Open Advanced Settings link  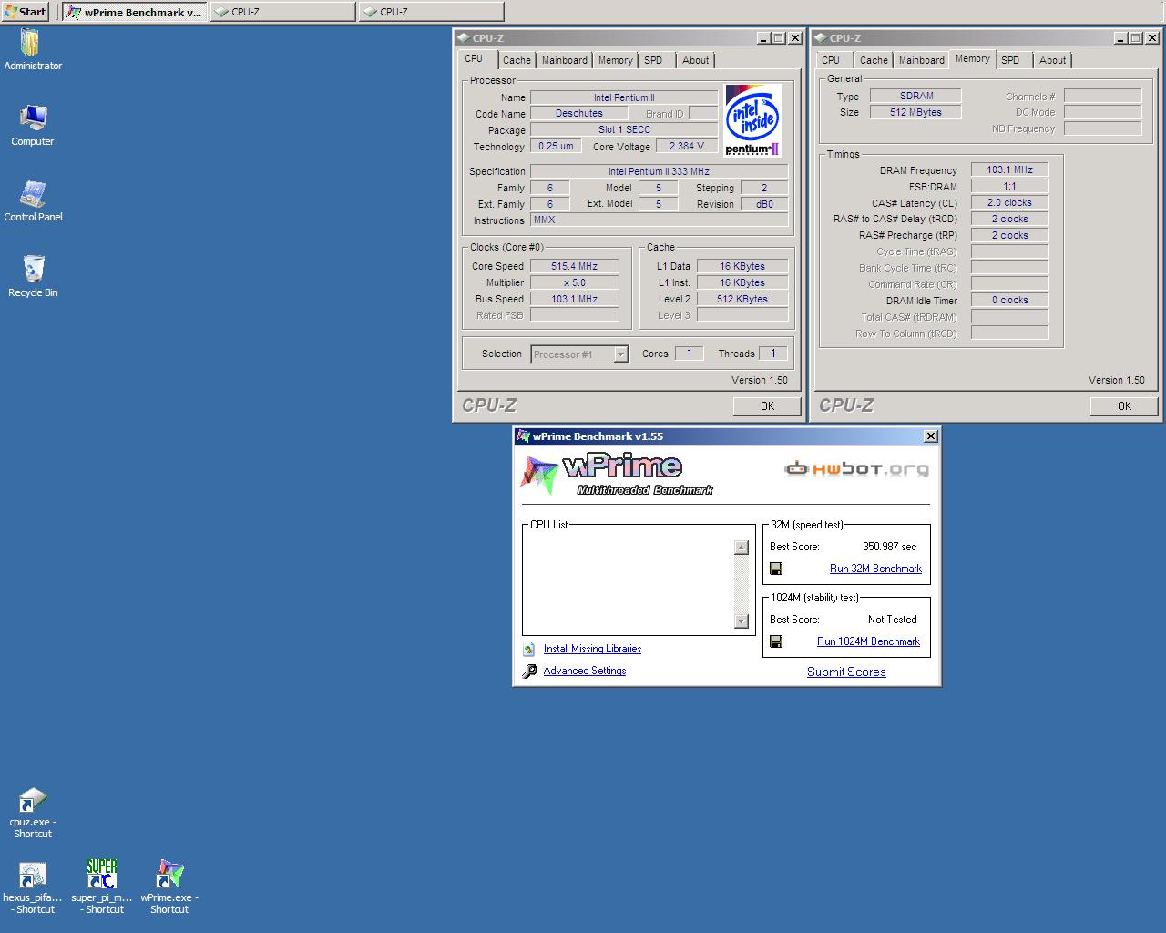pos(585,671)
